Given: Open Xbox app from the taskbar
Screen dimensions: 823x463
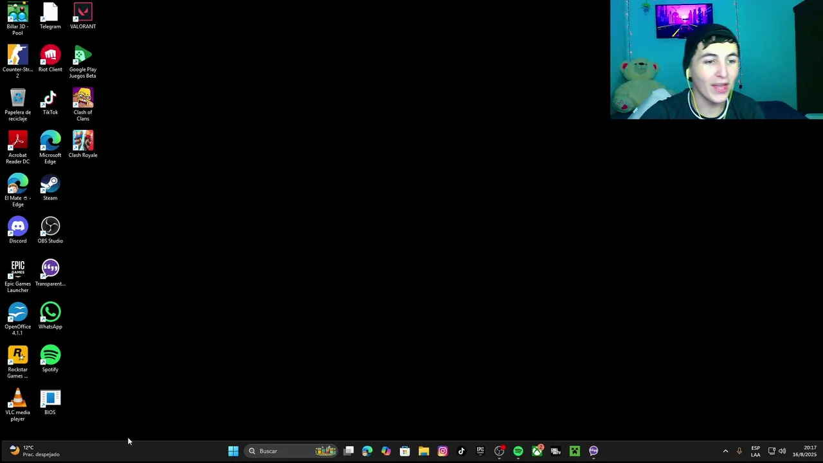Looking at the screenshot, I should [537, 451].
